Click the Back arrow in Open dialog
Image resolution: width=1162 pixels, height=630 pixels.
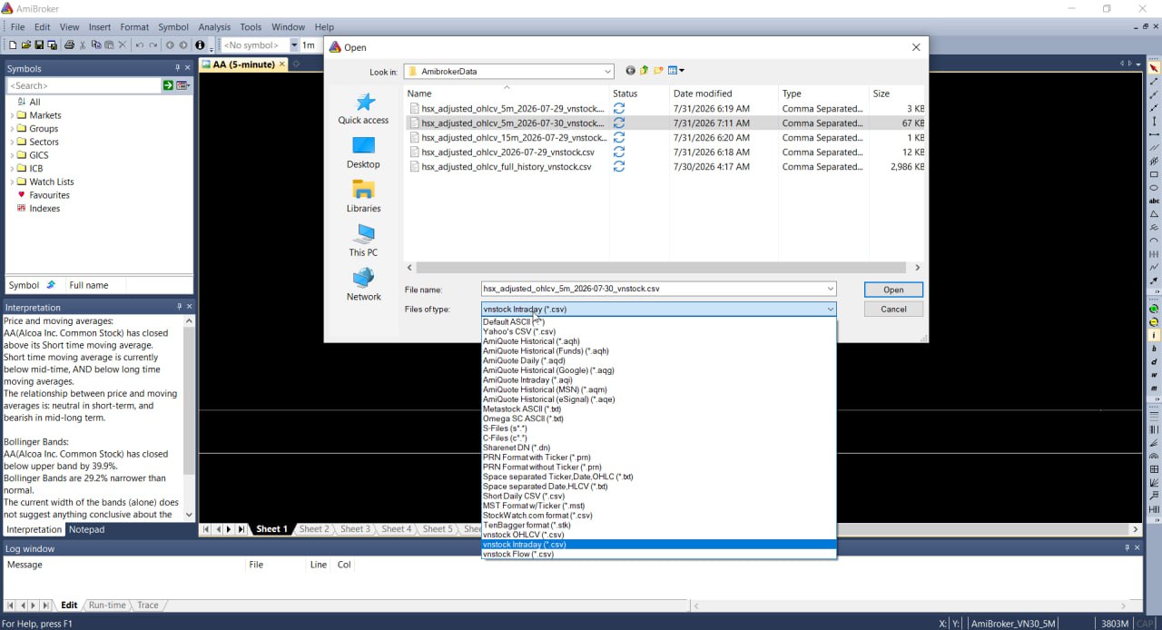pyautogui.click(x=630, y=71)
